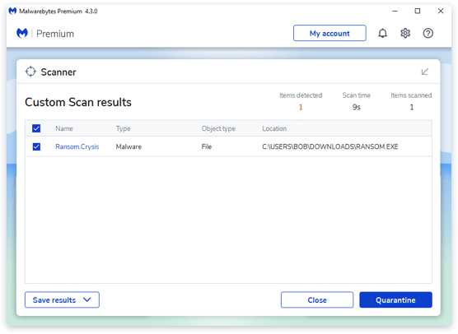Click the Custom Scan results heading
Viewport: 458px width, 334px height.
(78, 102)
